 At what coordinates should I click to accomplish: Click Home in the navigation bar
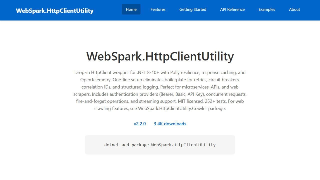coord(131,9)
